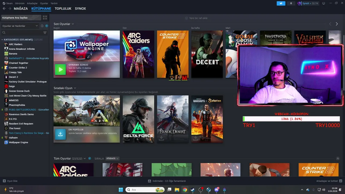345x194 pixels.
Task: Open the SYNOX profile tab
Action: click(80, 8)
